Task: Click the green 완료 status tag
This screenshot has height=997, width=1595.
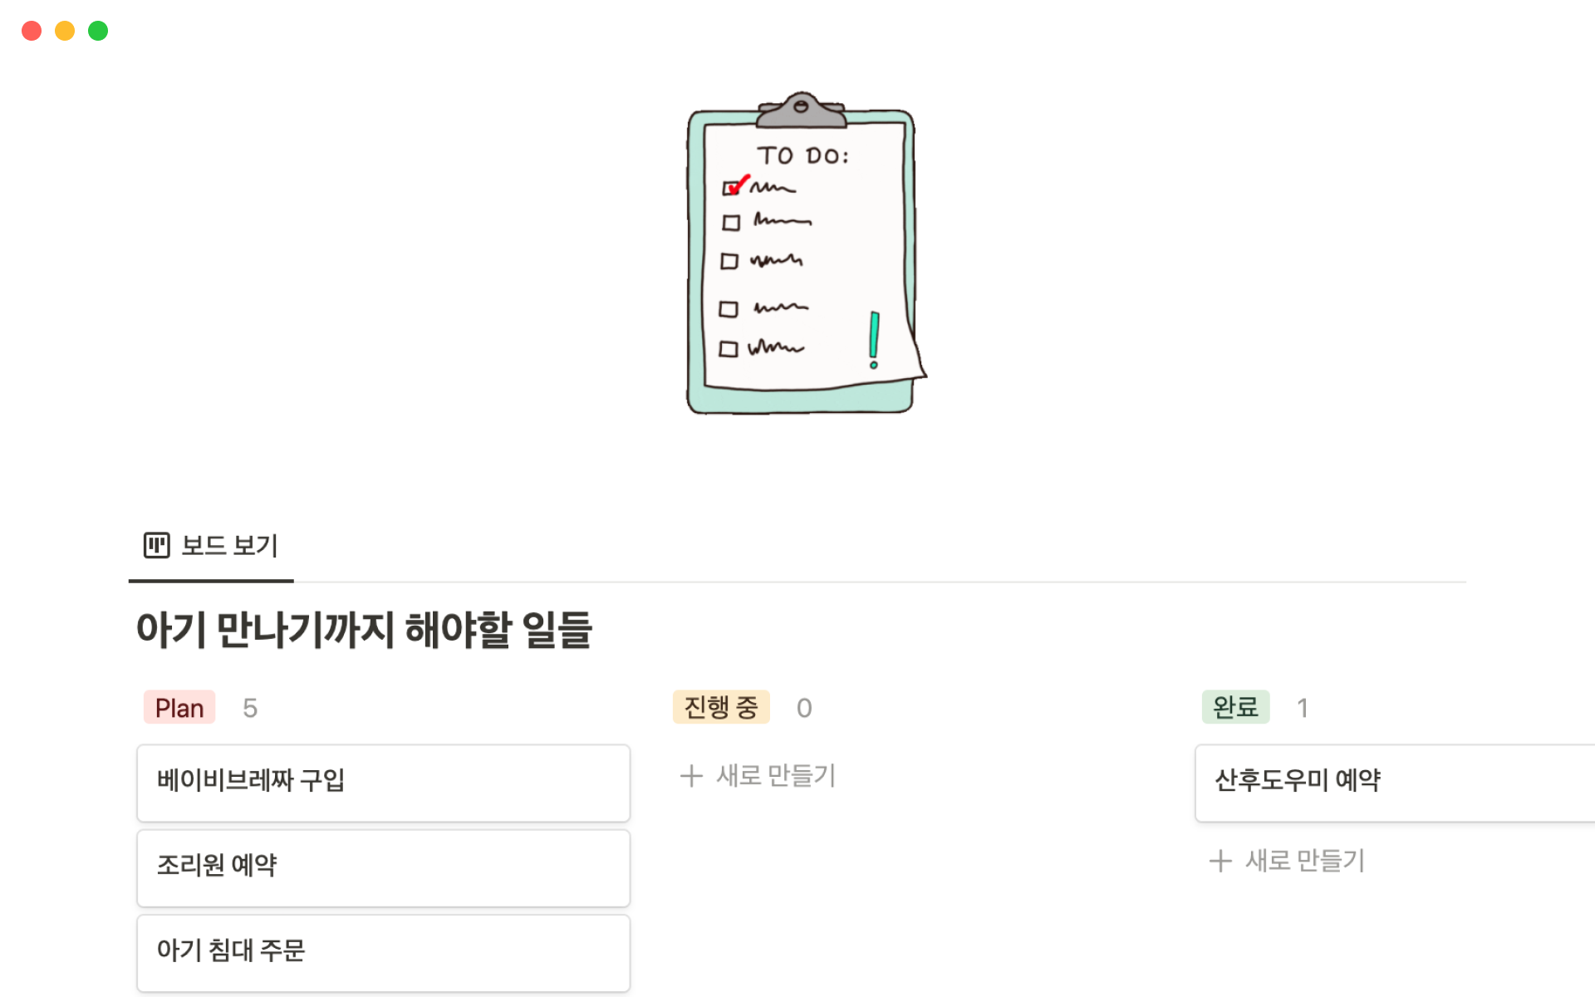Action: click(x=1235, y=708)
